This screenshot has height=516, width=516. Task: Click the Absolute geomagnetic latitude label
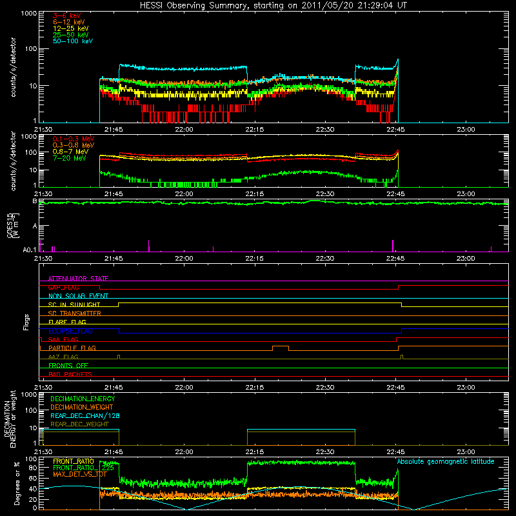446,461
